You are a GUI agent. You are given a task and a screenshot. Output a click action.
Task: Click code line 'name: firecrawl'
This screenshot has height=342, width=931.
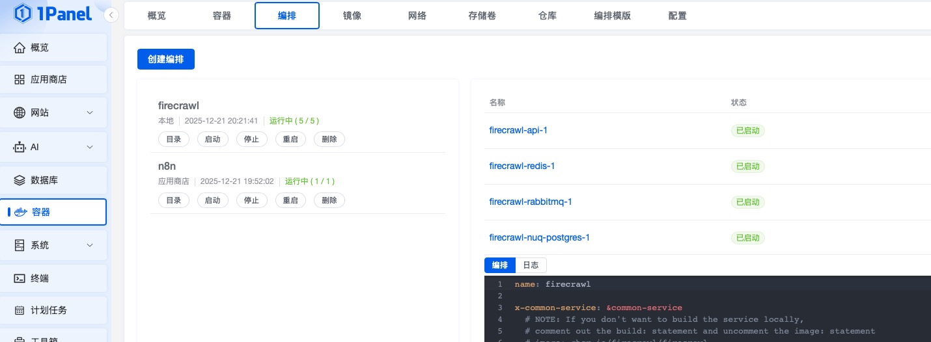pyautogui.click(x=552, y=284)
